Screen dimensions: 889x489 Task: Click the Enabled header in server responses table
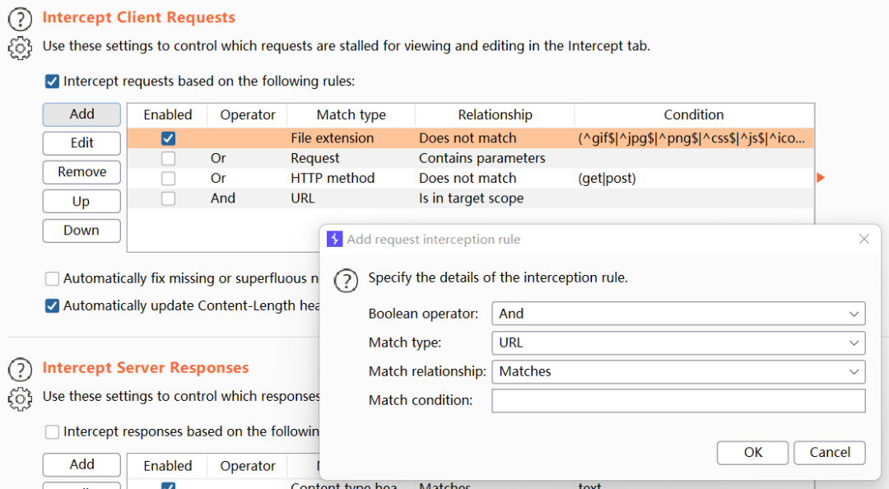[167, 466]
